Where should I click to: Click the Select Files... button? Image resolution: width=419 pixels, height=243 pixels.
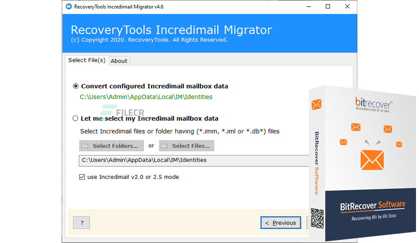[186, 146]
